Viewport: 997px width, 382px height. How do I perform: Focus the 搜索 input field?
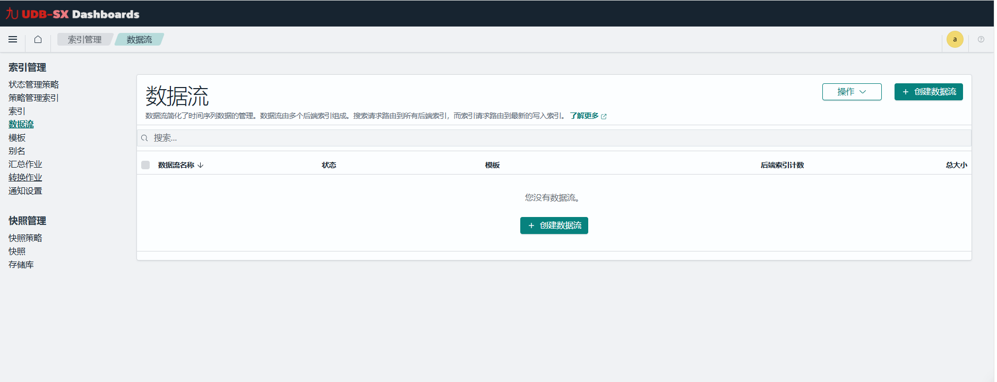point(557,138)
